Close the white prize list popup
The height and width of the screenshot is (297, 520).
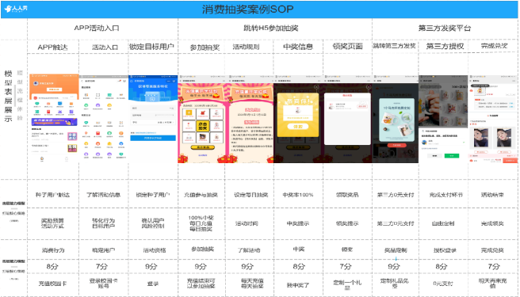pos(368,87)
